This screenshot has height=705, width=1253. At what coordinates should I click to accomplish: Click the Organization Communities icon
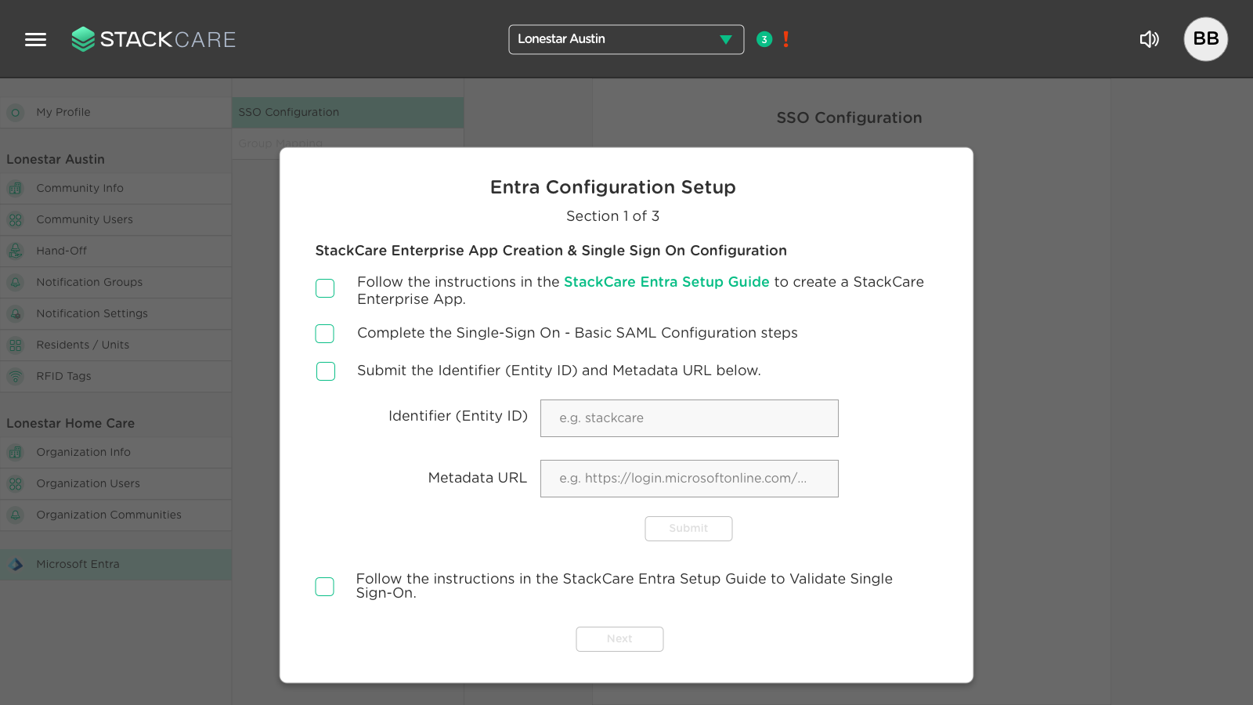point(16,515)
